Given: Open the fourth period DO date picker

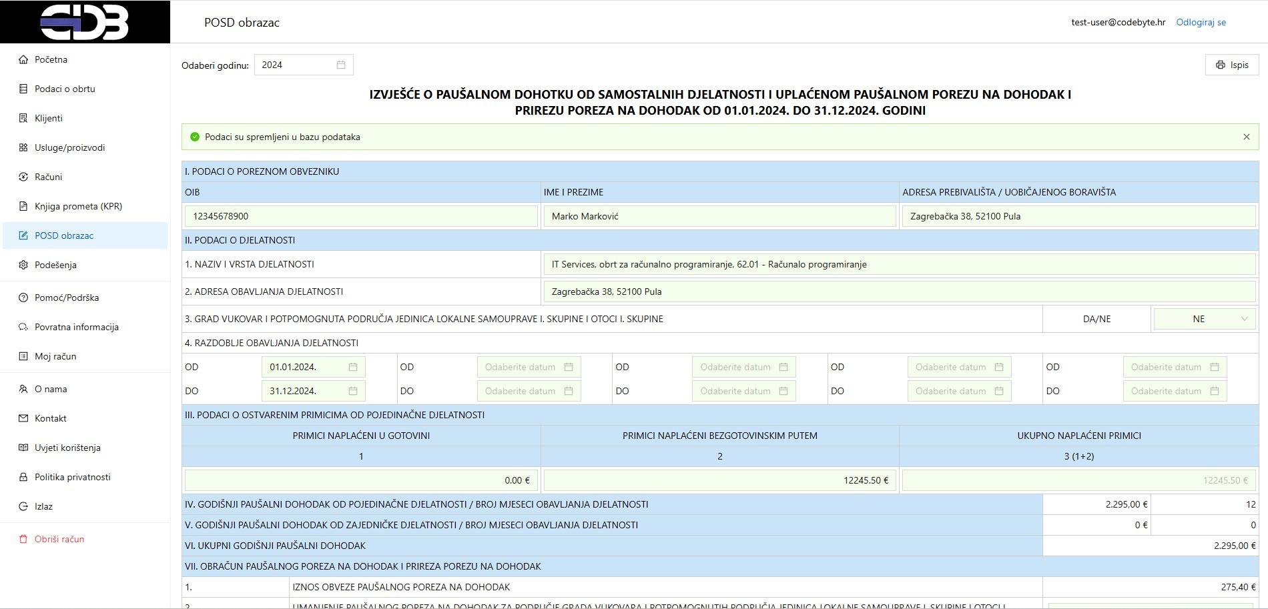Looking at the screenshot, I should coord(960,391).
